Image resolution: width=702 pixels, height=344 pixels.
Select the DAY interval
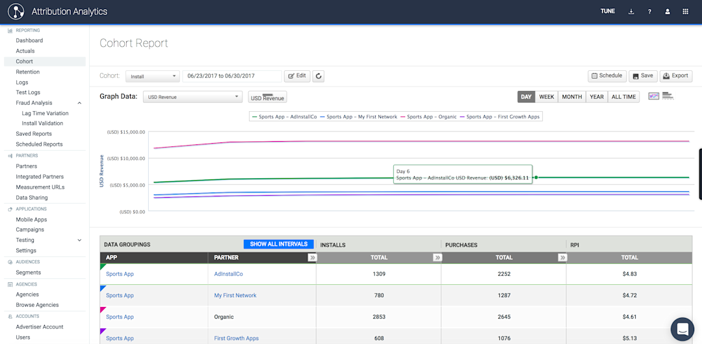tap(526, 97)
